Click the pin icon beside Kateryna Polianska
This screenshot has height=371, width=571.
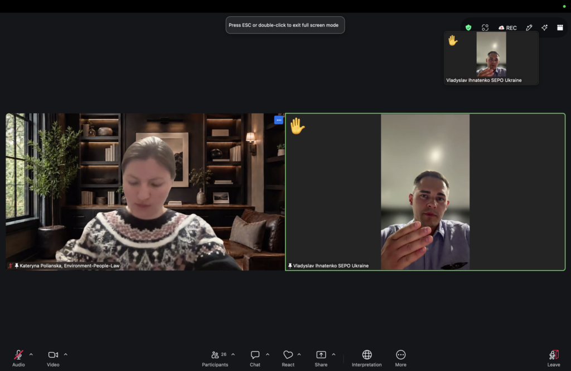(x=16, y=266)
